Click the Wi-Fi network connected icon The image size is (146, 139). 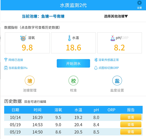pyautogui.click(x=6, y=60)
